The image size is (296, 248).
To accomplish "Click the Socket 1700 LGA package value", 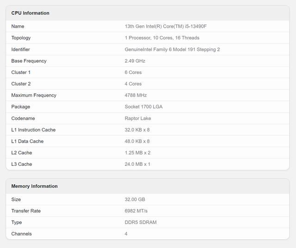I will pyautogui.click(x=143, y=107).
